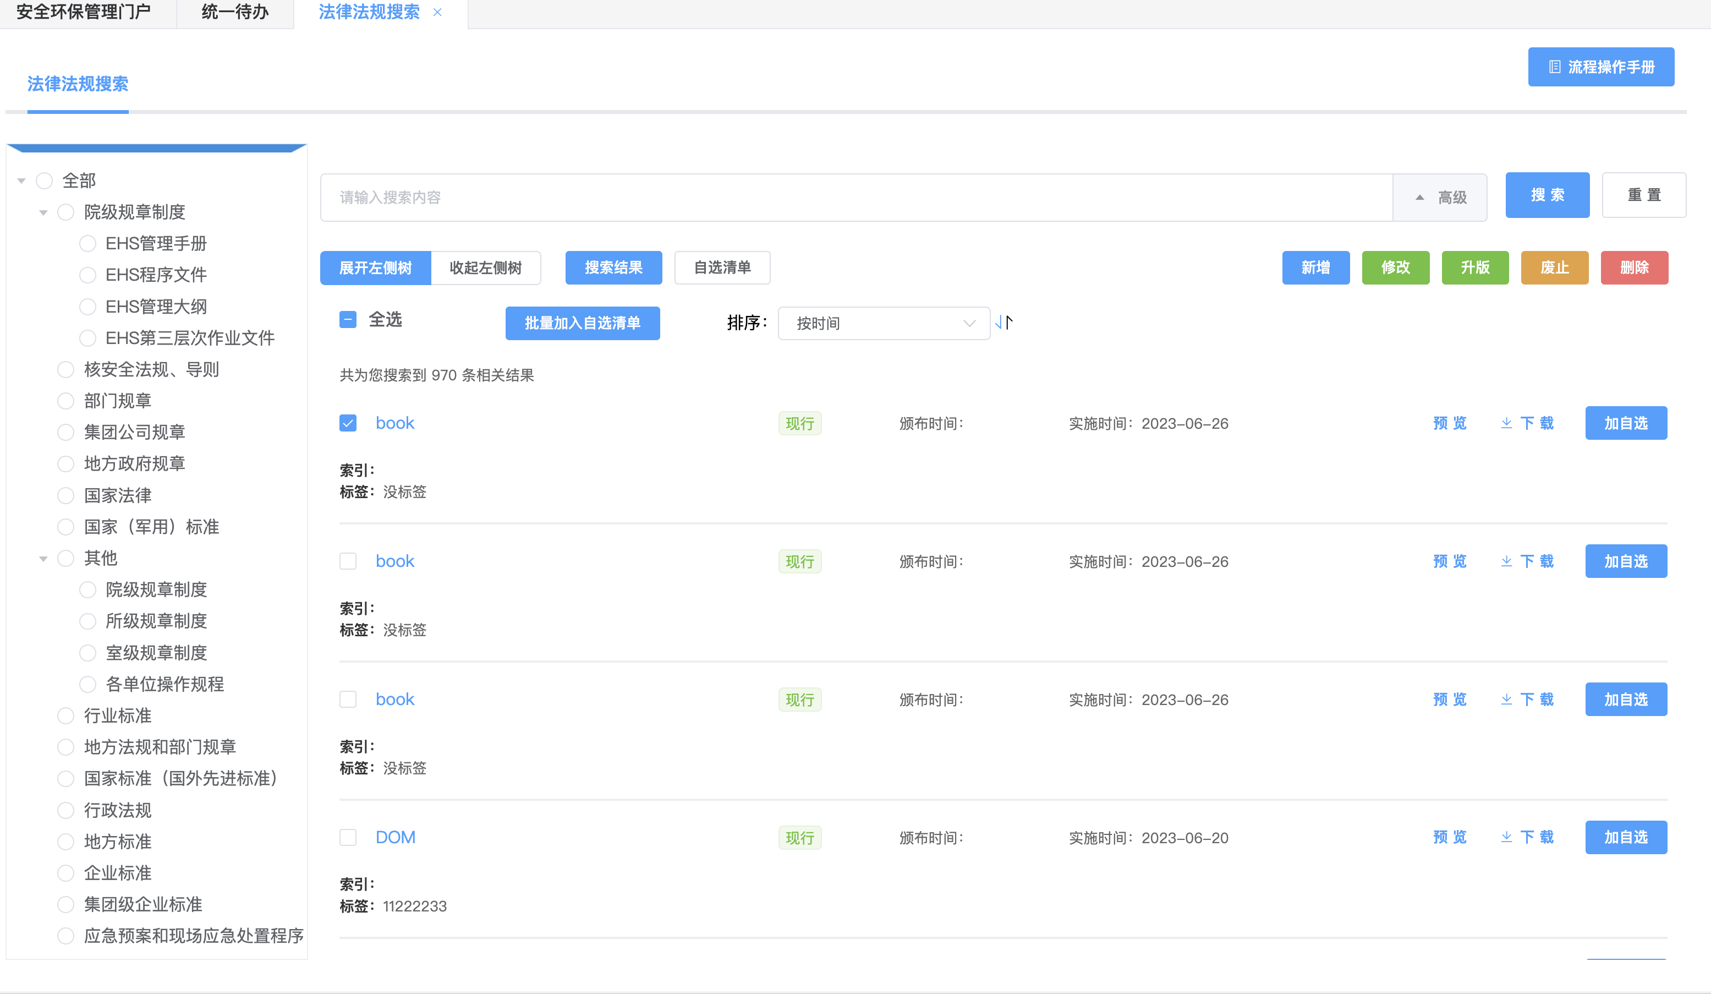Toggle the 高级 advanced search arrow

pyautogui.click(x=1419, y=197)
